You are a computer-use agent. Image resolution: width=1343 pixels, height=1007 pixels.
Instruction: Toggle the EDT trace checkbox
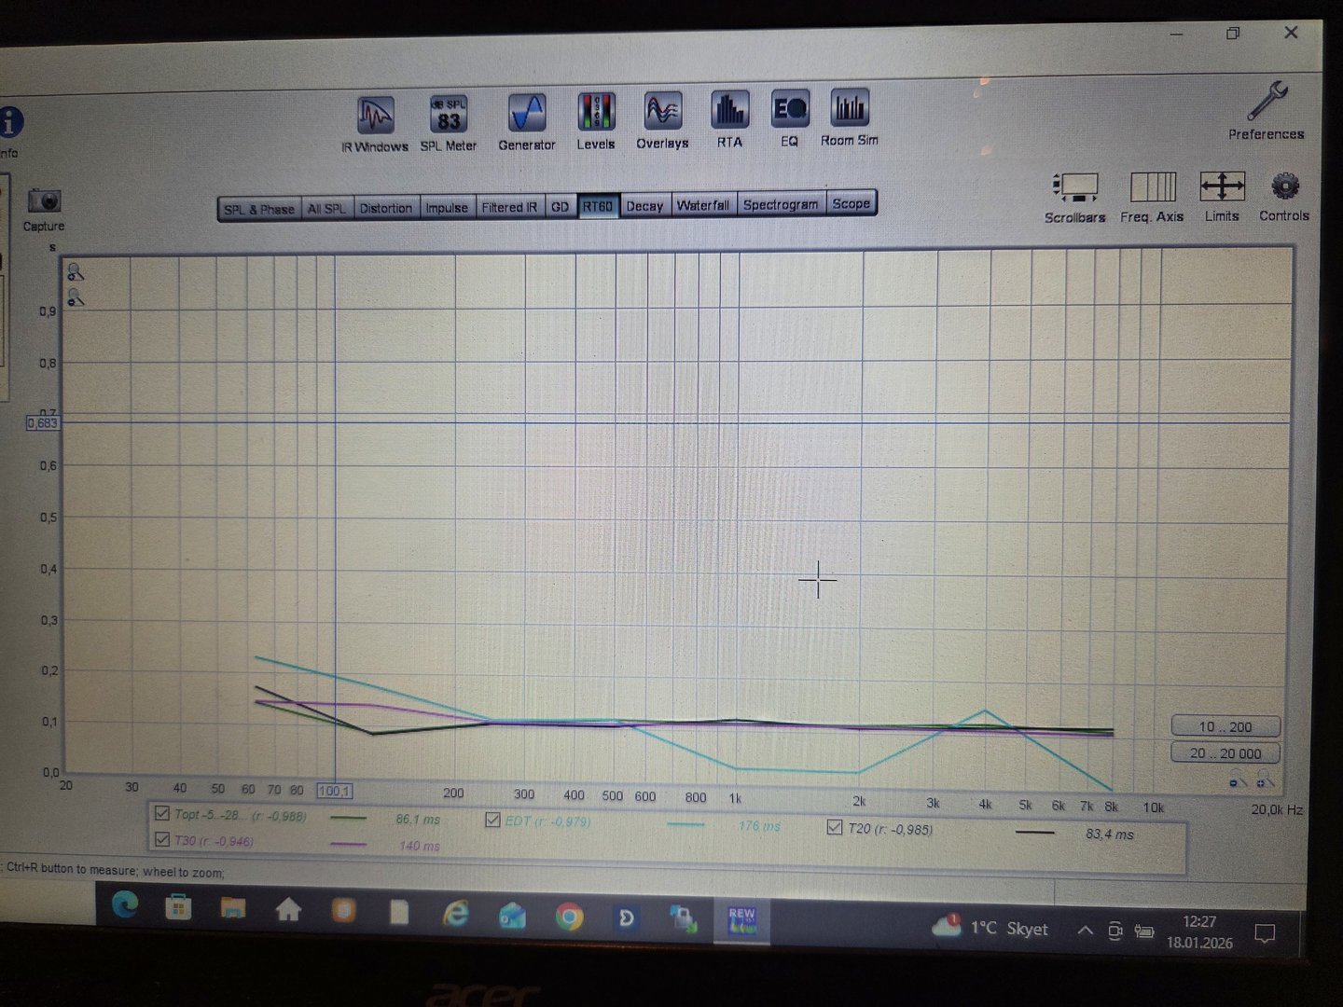tap(492, 821)
